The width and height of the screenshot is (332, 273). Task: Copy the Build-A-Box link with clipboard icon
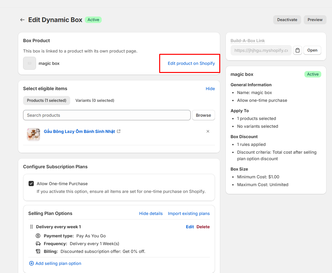pos(298,50)
